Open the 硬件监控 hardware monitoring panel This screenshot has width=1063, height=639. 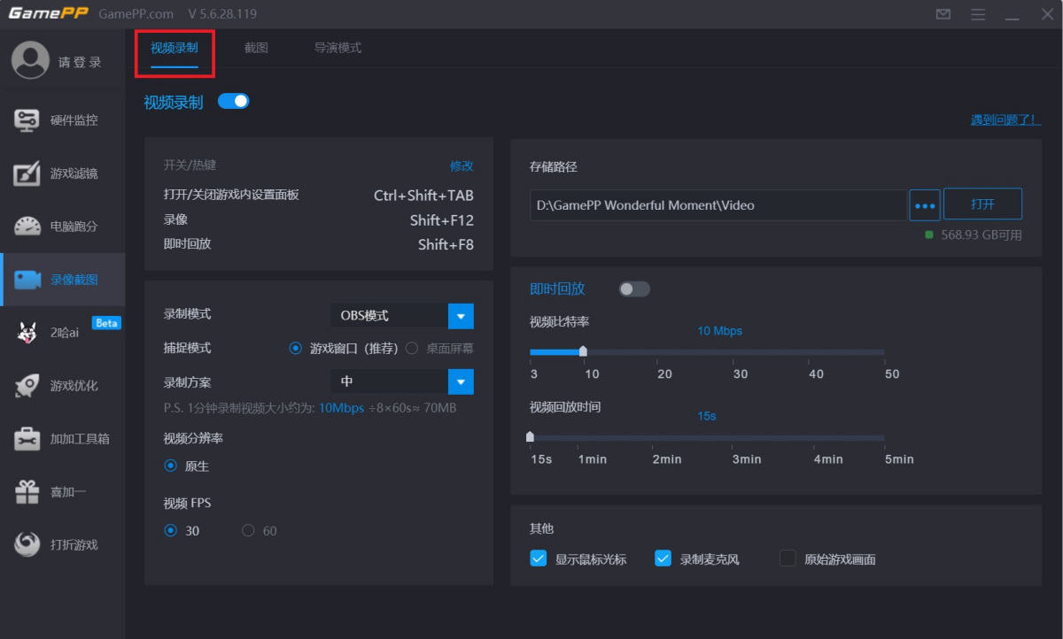coord(62,119)
